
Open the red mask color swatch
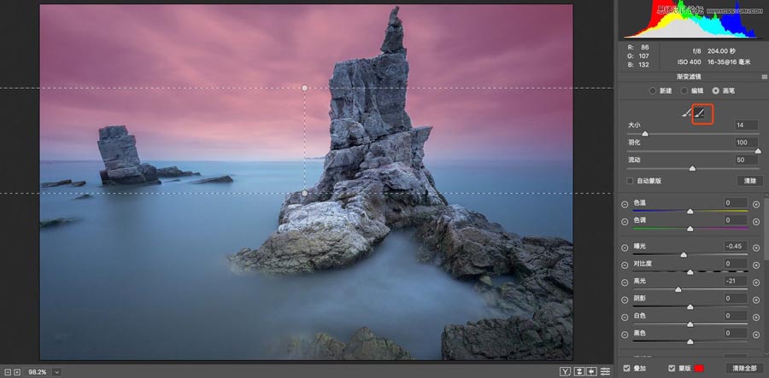tap(699, 369)
